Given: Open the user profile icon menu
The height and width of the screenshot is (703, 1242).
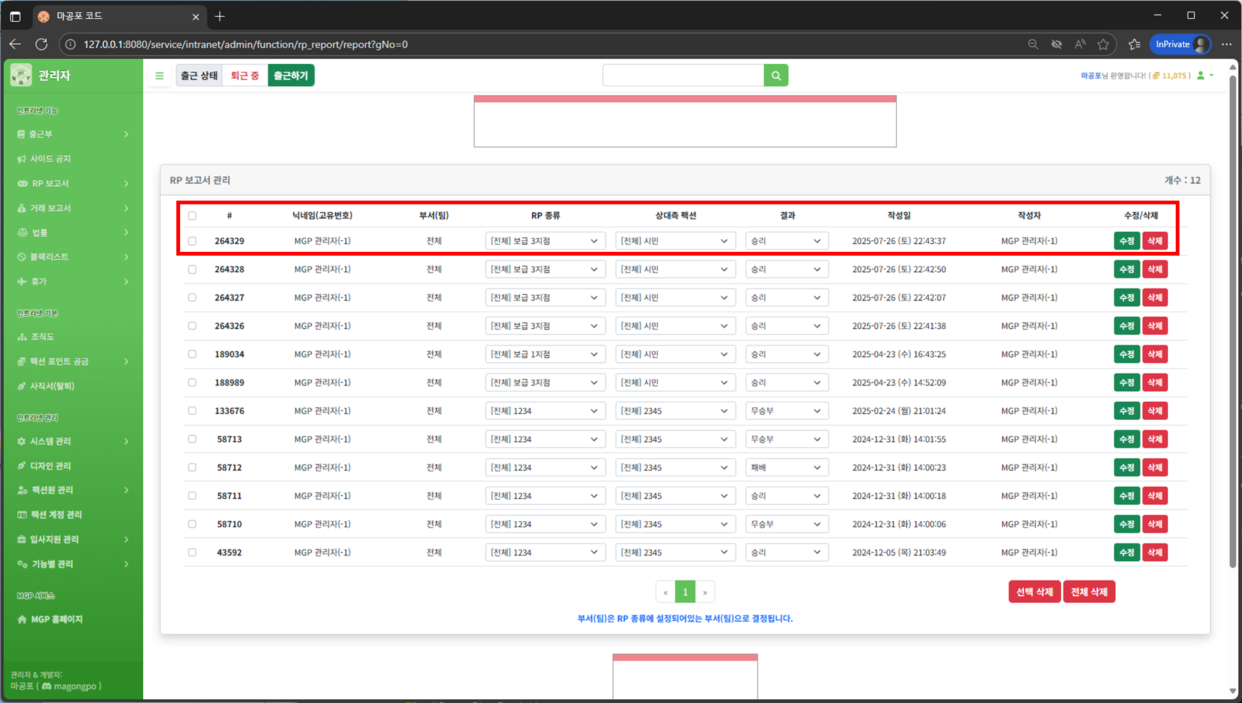Looking at the screenshot, I should point(1205,76).
